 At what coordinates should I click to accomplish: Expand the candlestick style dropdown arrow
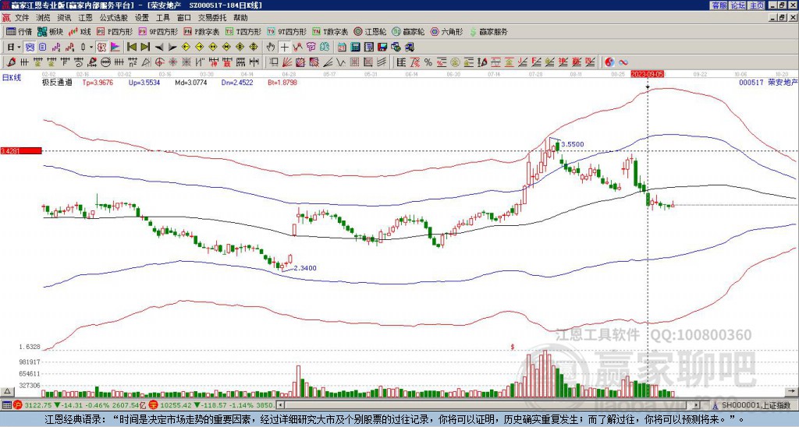pos(91,48)
